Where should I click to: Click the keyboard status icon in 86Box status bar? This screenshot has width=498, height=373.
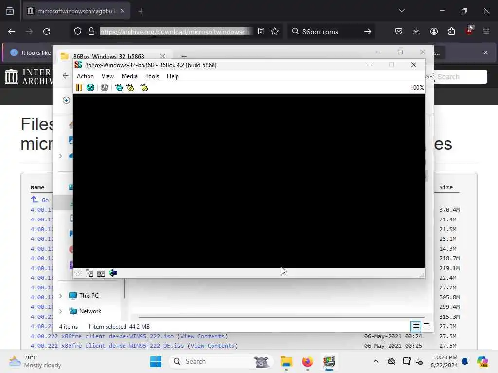78,273
